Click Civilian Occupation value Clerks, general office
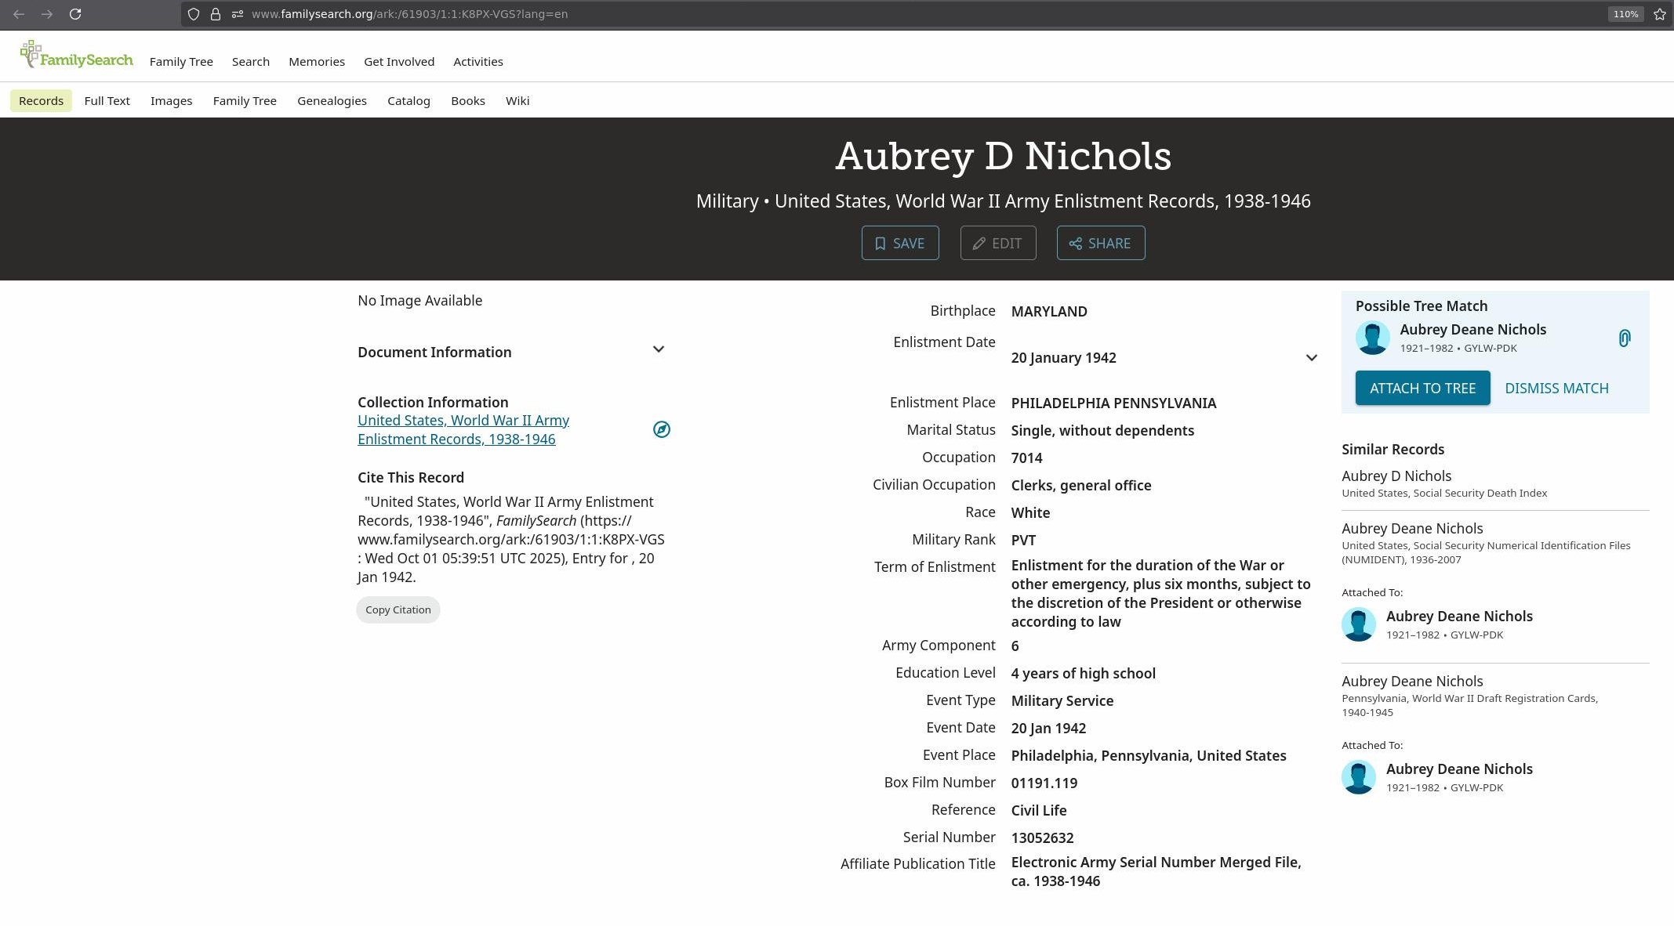The width and height of the screenshot is (1674, 926). click(1081, 485)
